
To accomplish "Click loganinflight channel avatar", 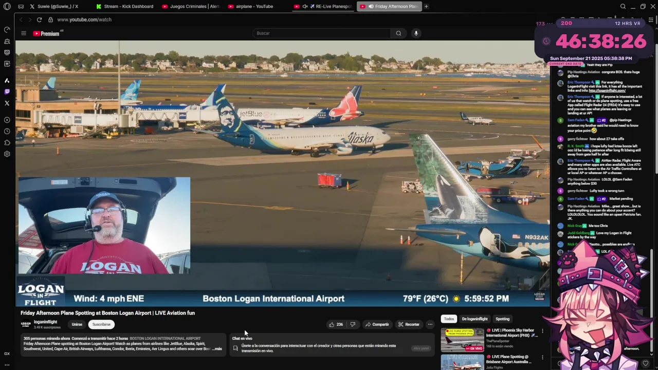I will tap(26, 324).
